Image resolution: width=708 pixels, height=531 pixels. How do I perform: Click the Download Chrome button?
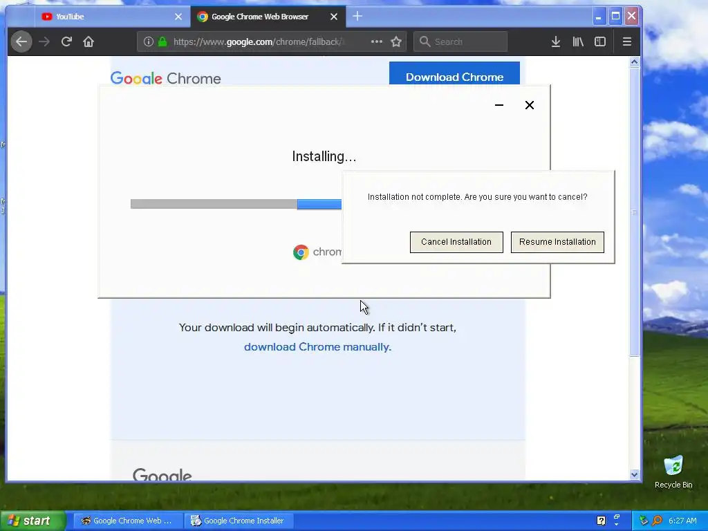(454, 73)
